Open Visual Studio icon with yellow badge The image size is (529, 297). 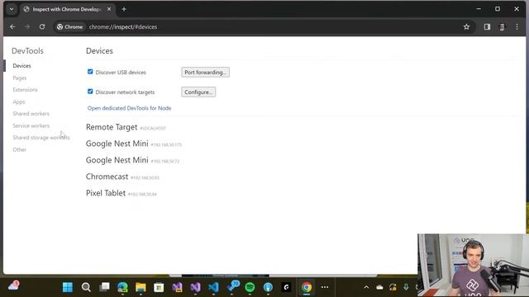click(177, 287)
